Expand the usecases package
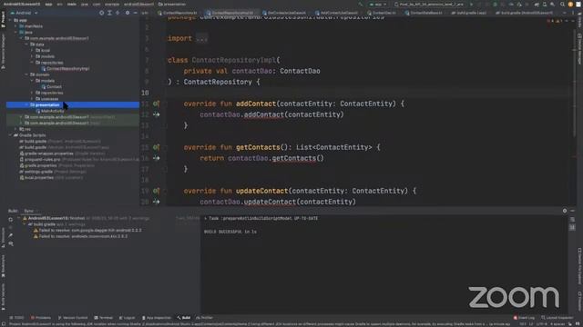The height and width of the screenshot is (327, 583). coord(32,99)
